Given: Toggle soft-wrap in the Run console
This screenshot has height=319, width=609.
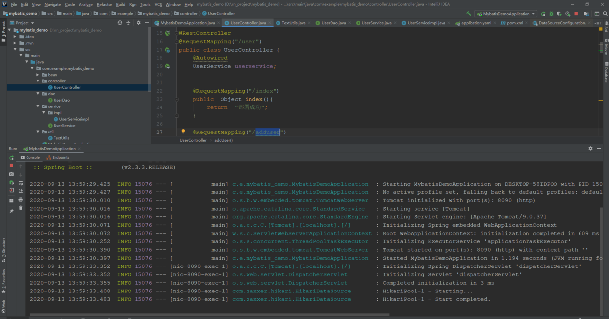Looking at the screenshot, I should coord(21,183).
